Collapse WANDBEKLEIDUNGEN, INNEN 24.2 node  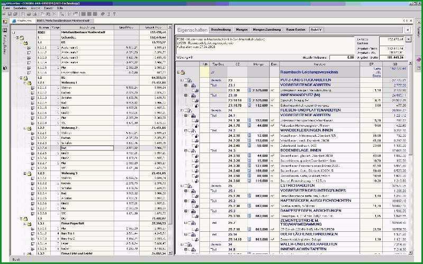[x=186, y=130]
